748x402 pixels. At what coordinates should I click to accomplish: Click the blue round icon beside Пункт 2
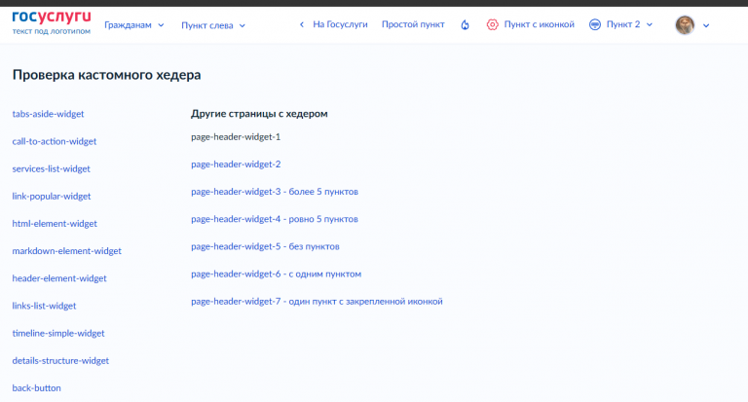coord(595,24)
